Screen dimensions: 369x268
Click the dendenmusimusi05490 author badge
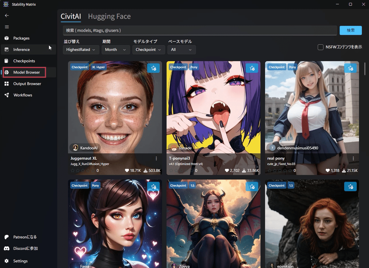pos(294,148)
